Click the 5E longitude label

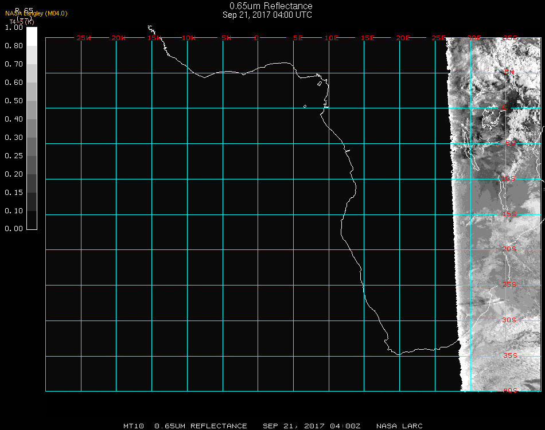298,38
